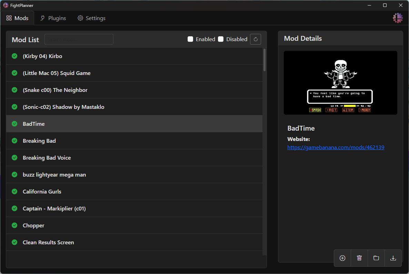Toggle green check icon for Kirbo mod
Viewport: 409px width, 274px height.
click(14, 56)
